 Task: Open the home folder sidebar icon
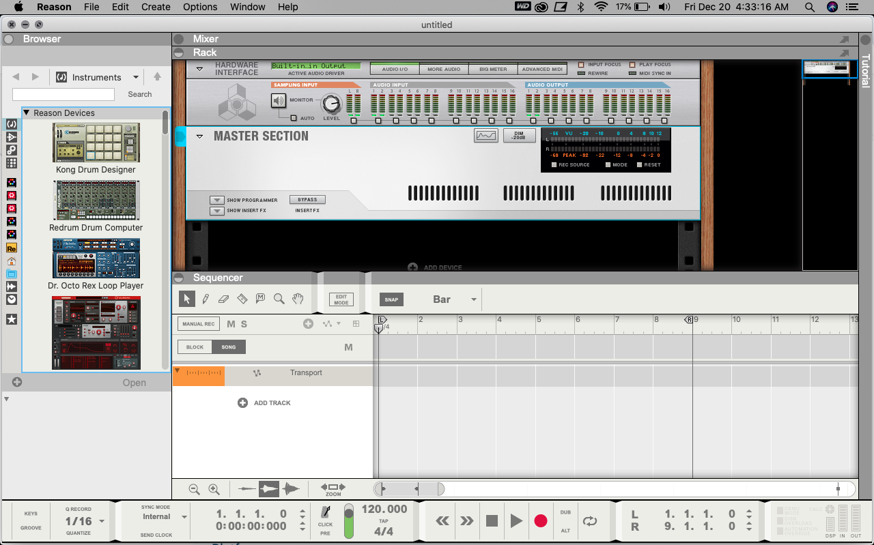[12, 261]
